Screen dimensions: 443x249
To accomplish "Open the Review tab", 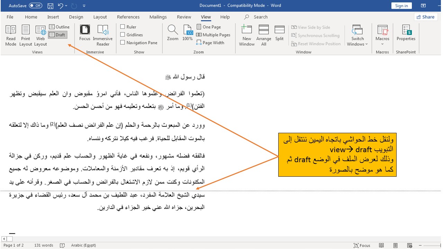I will [x=184, y=17].
